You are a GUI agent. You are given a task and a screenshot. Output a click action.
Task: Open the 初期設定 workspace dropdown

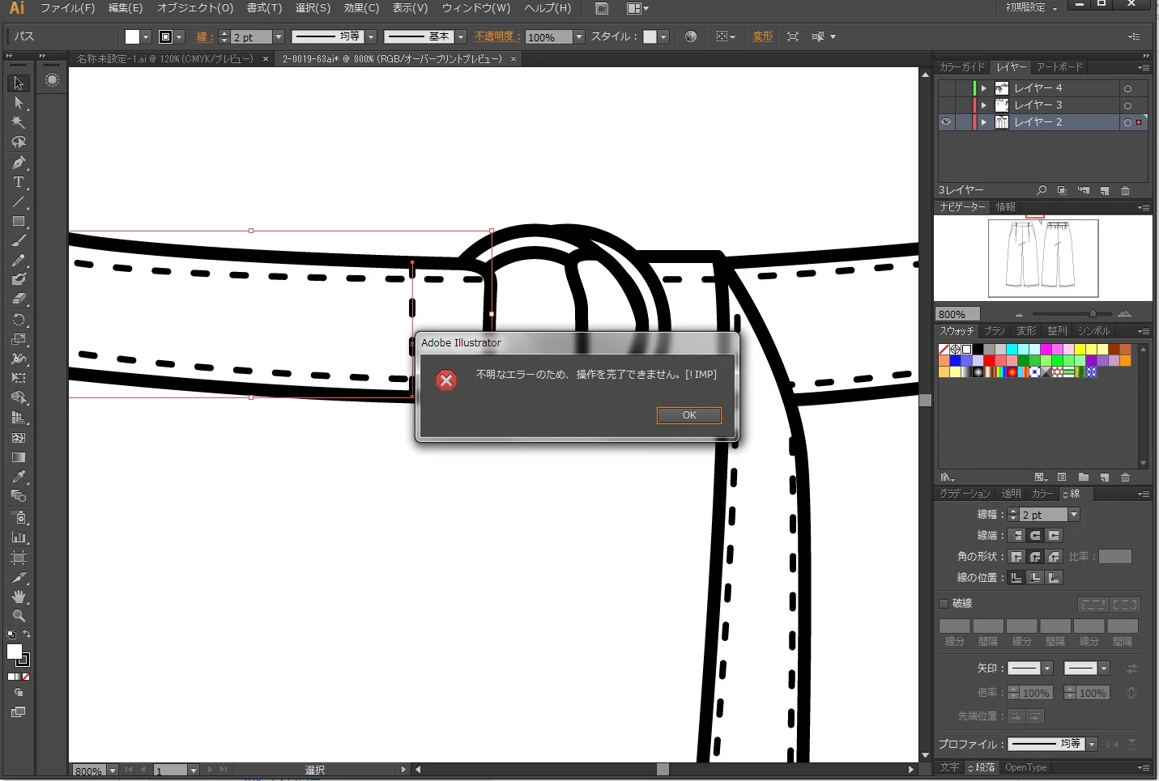pyautogui.click(x=1032, y=7)
